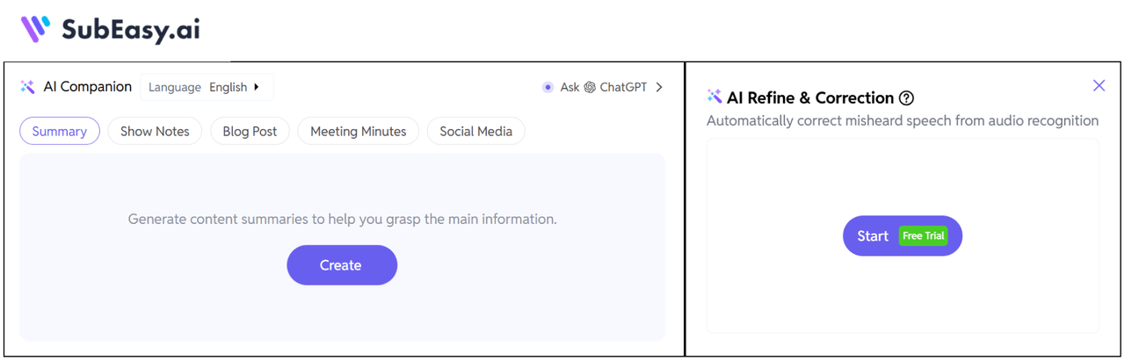Open the Meeting Minutes tab
This screenshot has width=1125, height=361.
(358, 132)
